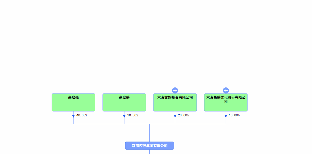Click the plus icon above 京海文旅投资有限公司
The image size is (312, 154).
click(175, 90)
